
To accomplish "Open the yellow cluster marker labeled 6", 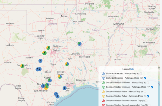I will tap(46, 87).
